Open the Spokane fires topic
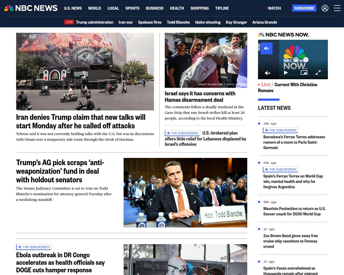Viewport: 344px width, 275px height. pos(150,22)
